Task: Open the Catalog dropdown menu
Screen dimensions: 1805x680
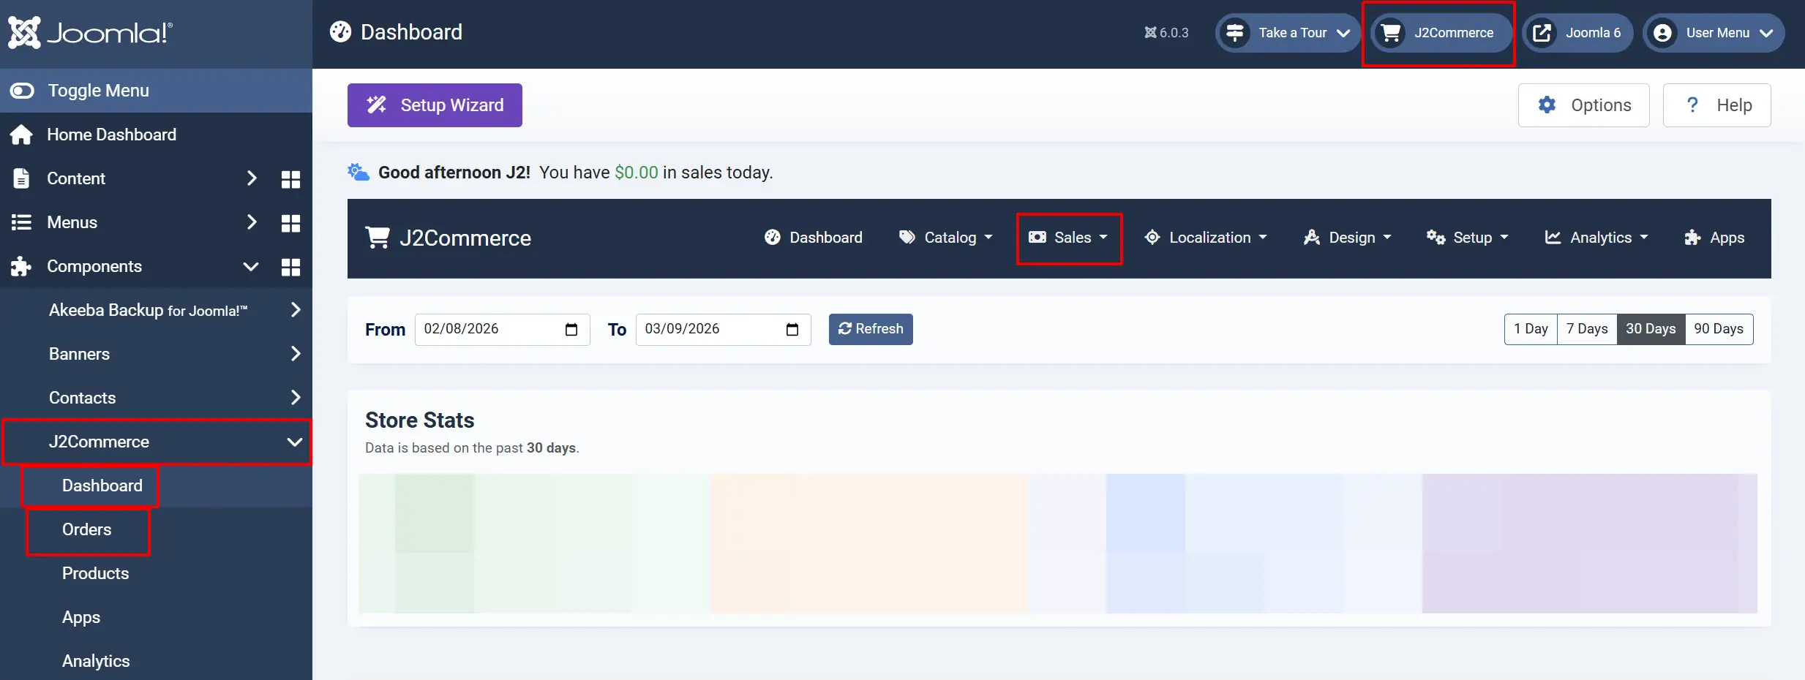Action: [x=946, y=238]
